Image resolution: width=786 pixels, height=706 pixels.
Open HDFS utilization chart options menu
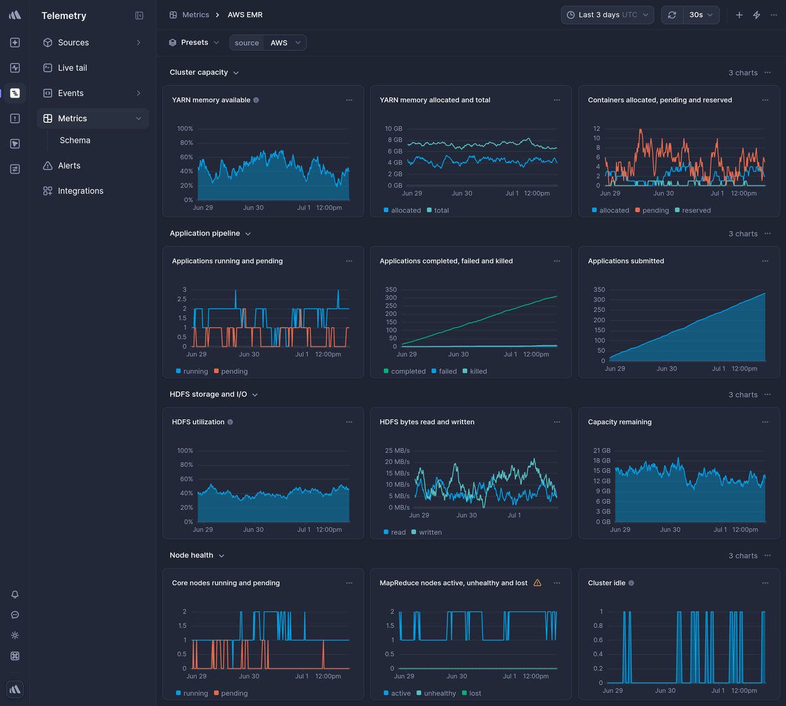point(349,422)
